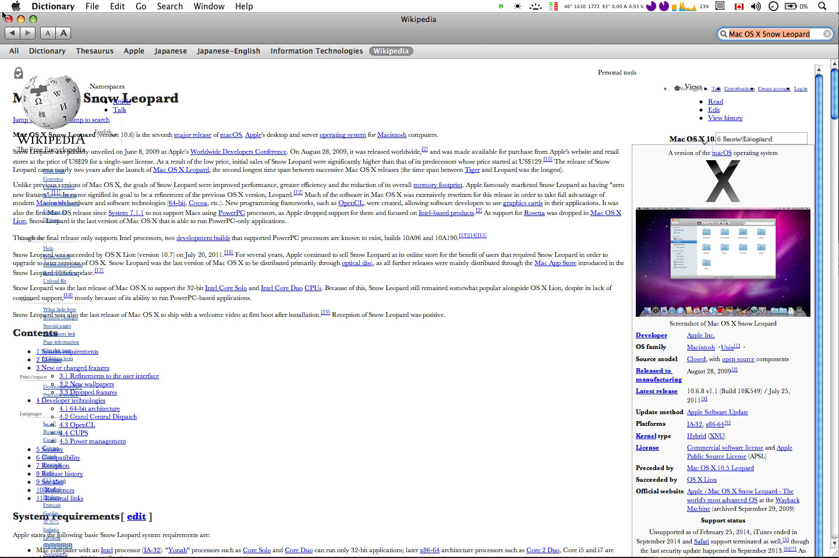Switch to the Apple source tab
Viewport: 839px width, 558px height.
click(134, 51)
